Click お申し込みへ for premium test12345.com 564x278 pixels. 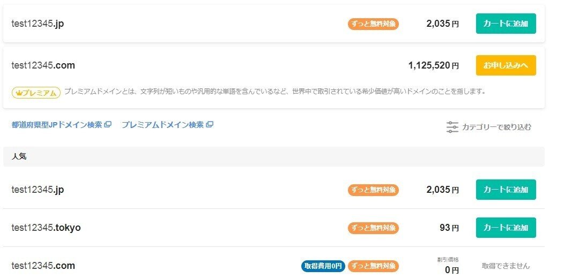pos(506,65)
